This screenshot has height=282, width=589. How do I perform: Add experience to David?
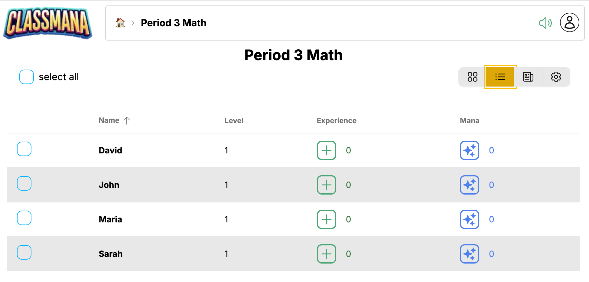tap(326, 150)
